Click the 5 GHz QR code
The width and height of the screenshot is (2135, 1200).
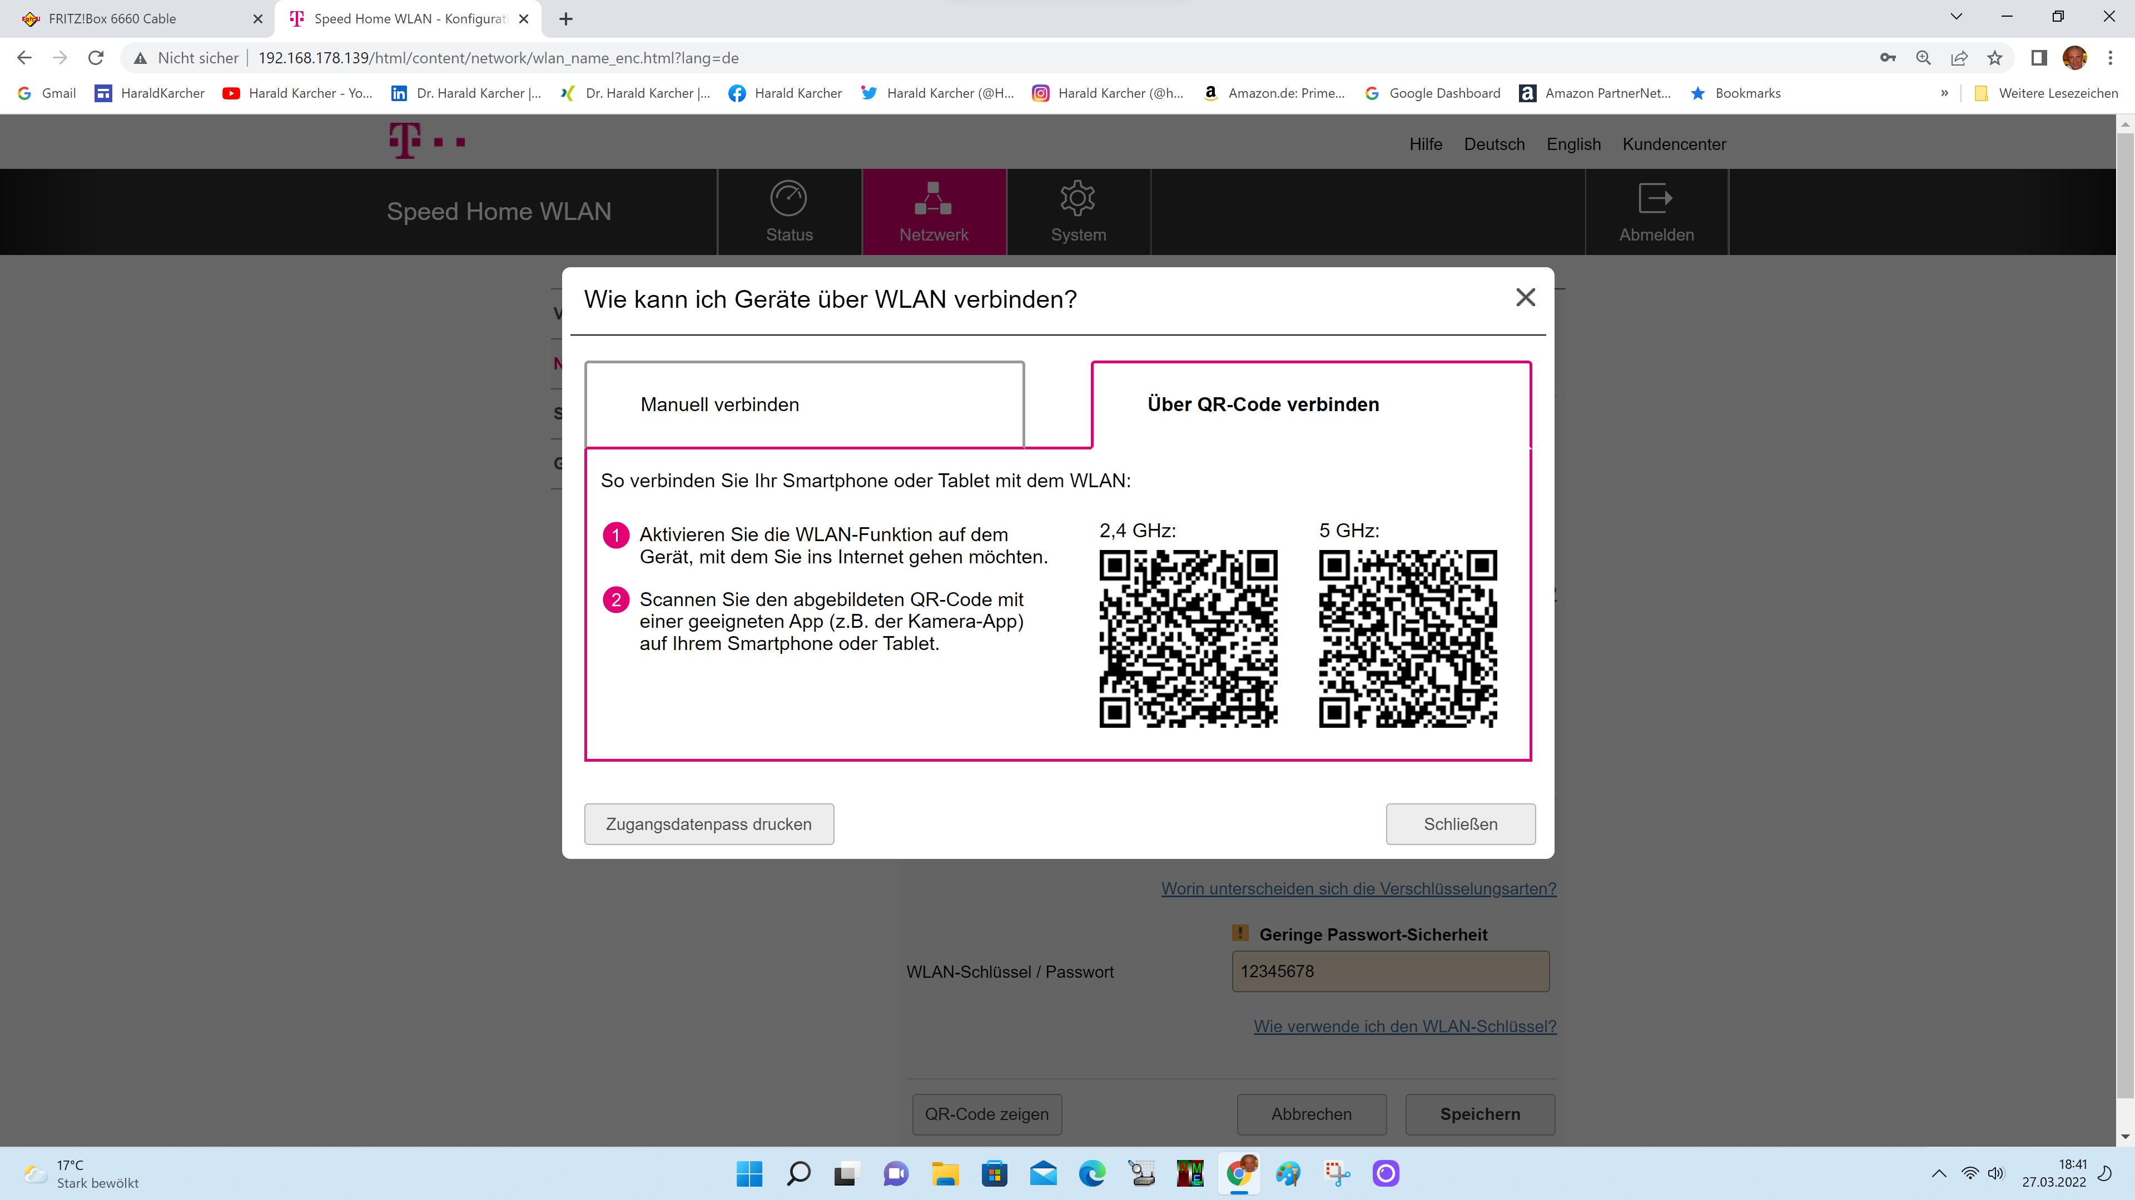tap(1407, 638)
